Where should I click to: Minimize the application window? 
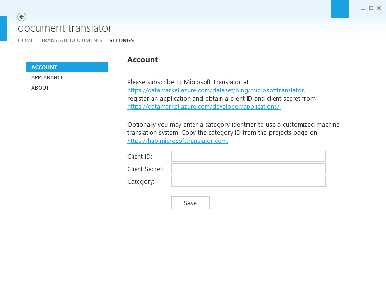click(363, 8)
